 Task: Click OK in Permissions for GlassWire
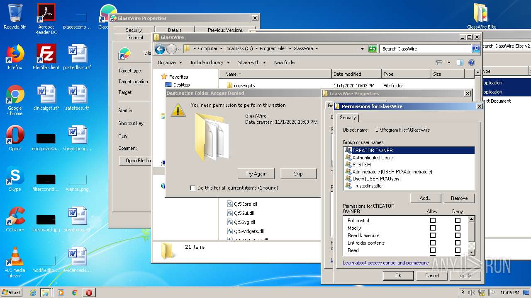coord(398,276)
